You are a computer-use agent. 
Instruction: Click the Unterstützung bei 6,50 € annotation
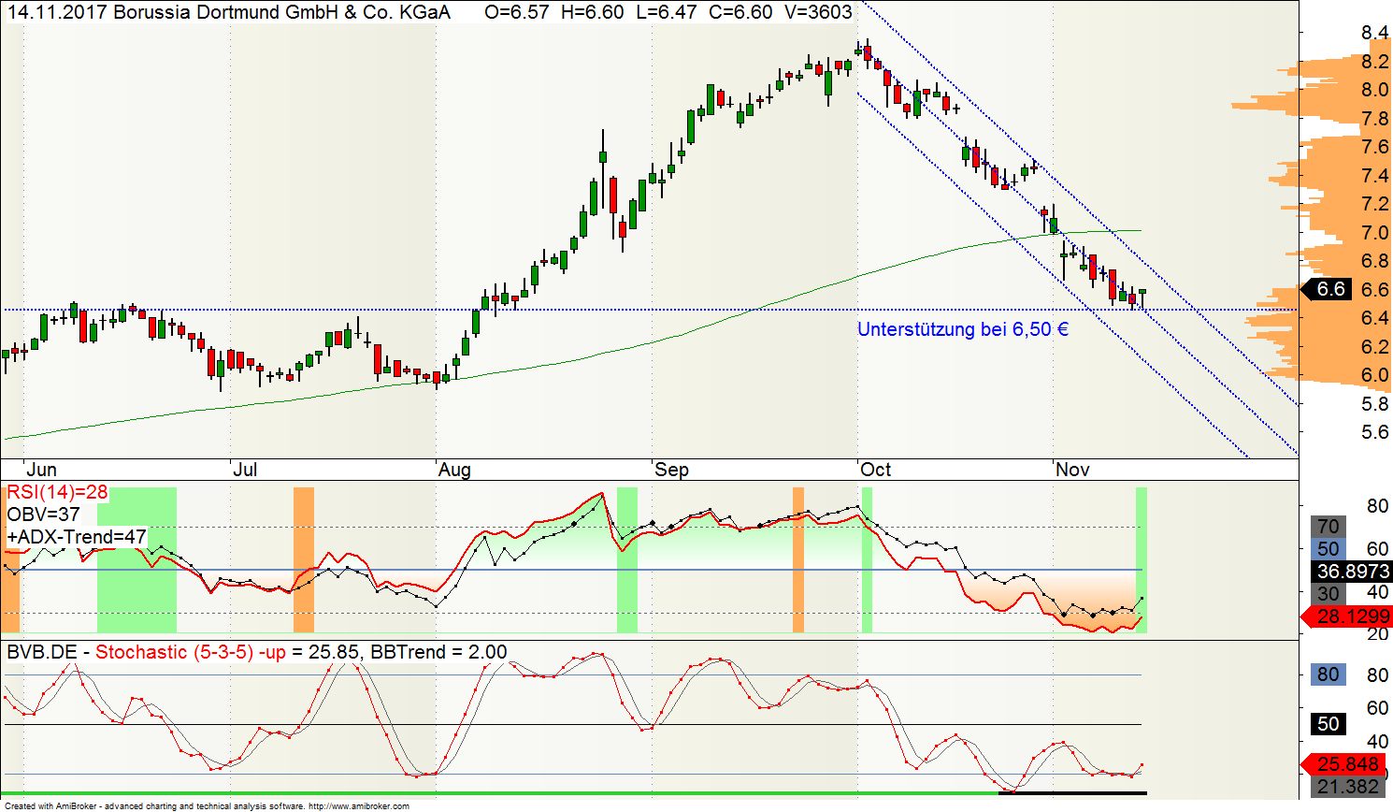[963, 329]
